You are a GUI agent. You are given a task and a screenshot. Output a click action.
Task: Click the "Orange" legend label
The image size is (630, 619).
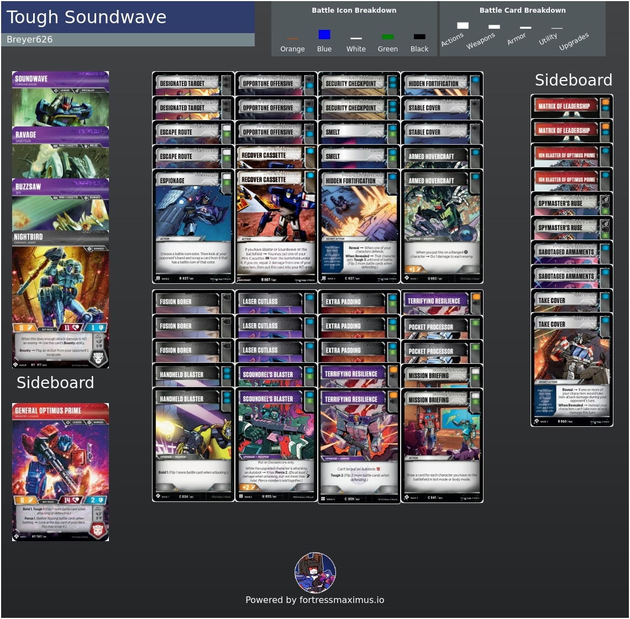click(x=292, y=49)
